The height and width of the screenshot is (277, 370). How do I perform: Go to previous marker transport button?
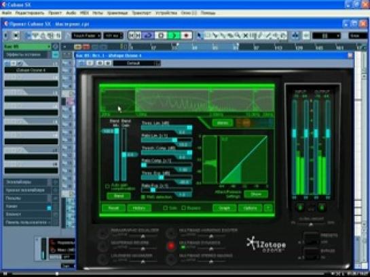click(x=132, y=35)
